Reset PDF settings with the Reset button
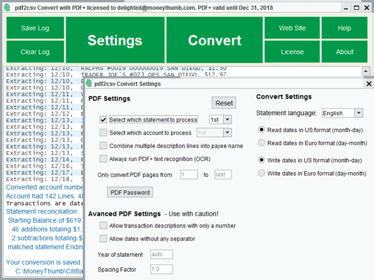This screenshot has width=374, height=280. 224,103
